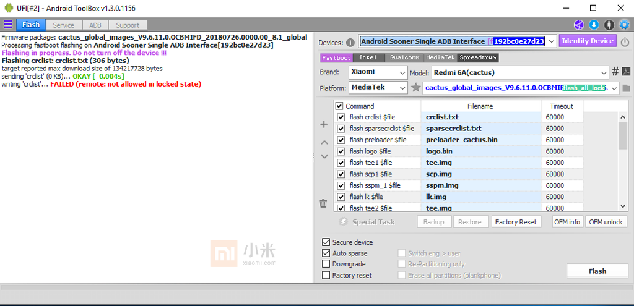Select the Fastboot mode tab
This screenshot has width=634, height=306.
pos(336,57)
